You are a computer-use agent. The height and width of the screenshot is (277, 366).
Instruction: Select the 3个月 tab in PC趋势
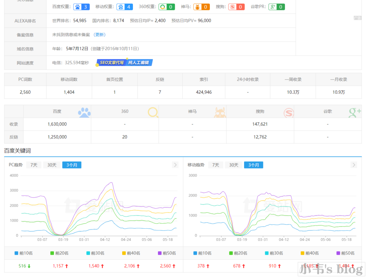(71, 165)
